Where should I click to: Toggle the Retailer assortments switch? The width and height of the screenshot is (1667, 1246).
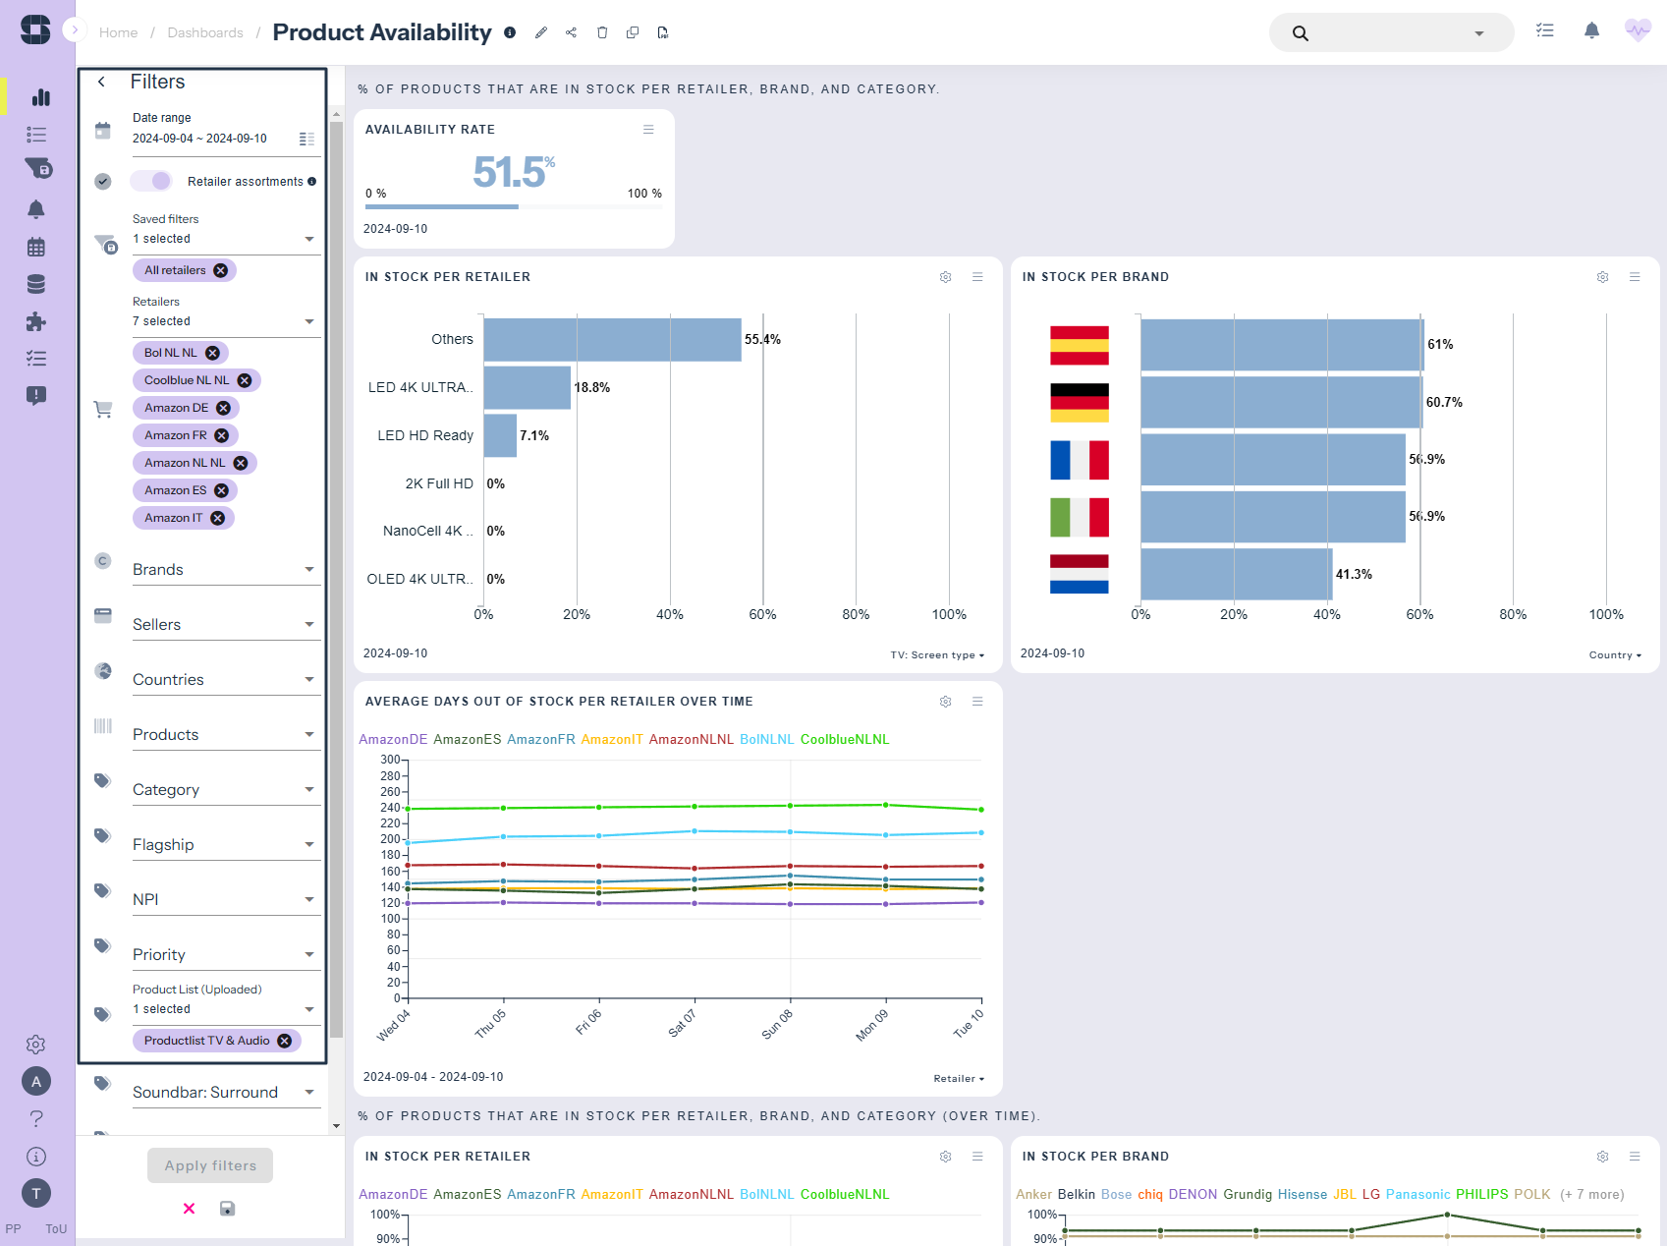pos(151,181)
